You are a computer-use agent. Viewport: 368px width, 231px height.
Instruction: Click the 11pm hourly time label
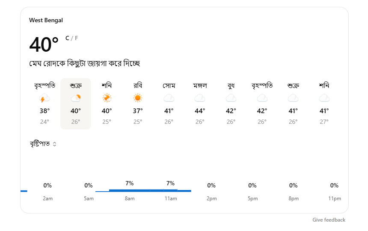click(x=334, y=199)
